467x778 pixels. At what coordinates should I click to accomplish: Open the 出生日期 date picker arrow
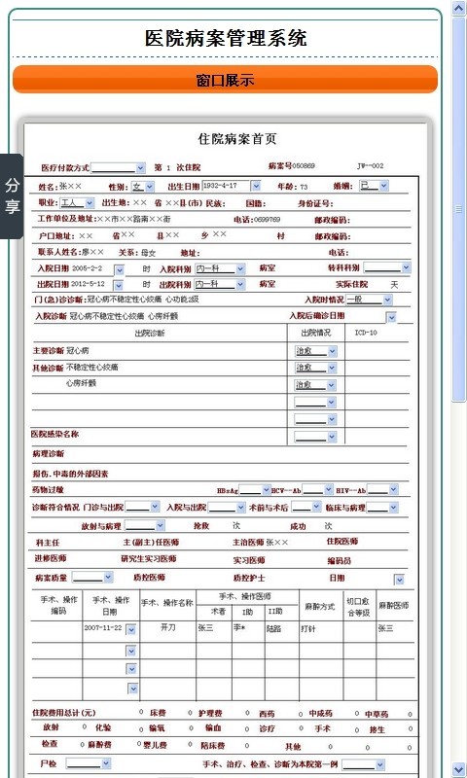(x=256, y=186)
